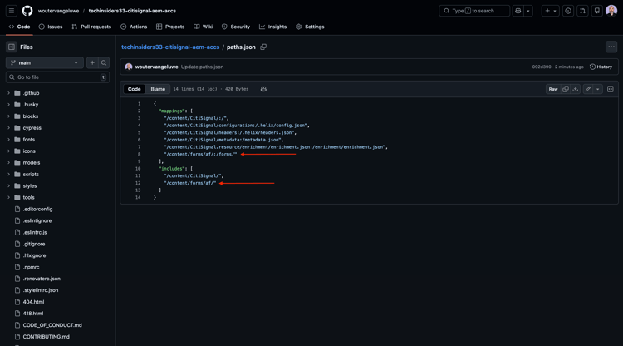Open notifications inbox icon
This screenshot has height=346, width=623.
pyautogui.click(x=596, y=11)
